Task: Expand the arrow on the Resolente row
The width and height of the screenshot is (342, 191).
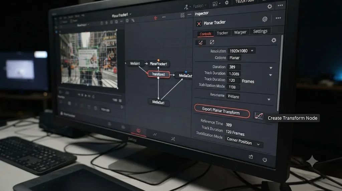Action: click(x=269, y=100)
